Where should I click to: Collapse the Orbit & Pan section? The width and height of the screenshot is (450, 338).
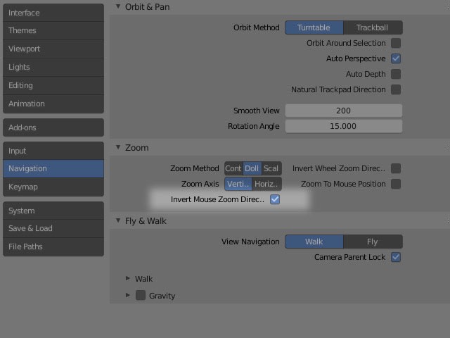tap(118, 7)
